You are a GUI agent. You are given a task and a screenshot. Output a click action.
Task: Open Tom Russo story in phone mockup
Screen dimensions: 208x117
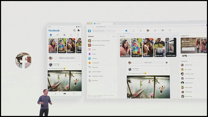[x=62, y=46]
